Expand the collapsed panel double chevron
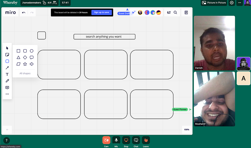This screenshot has height=148, width=251. point(7,129)
